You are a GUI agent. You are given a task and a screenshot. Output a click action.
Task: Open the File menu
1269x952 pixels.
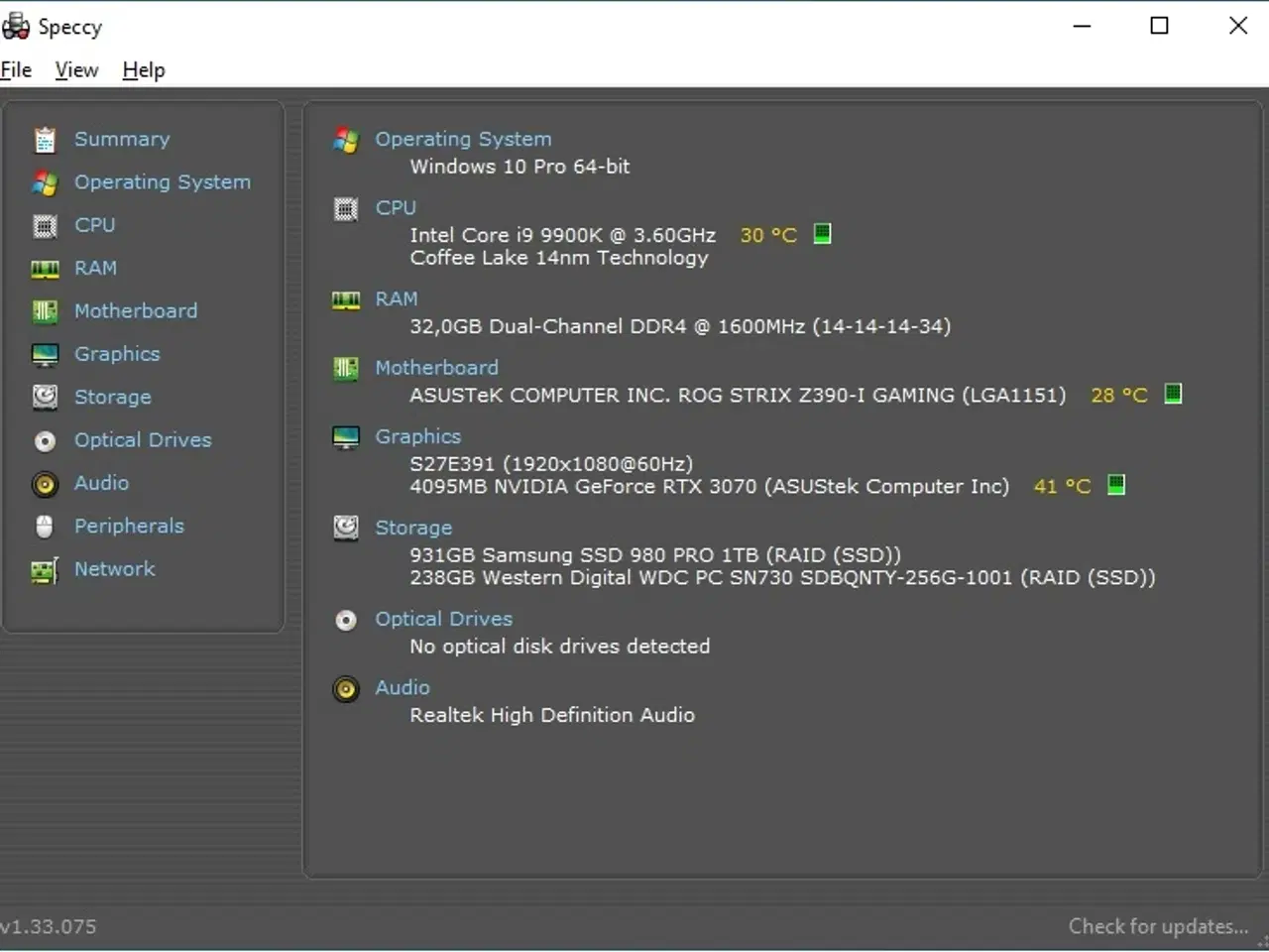16,69
